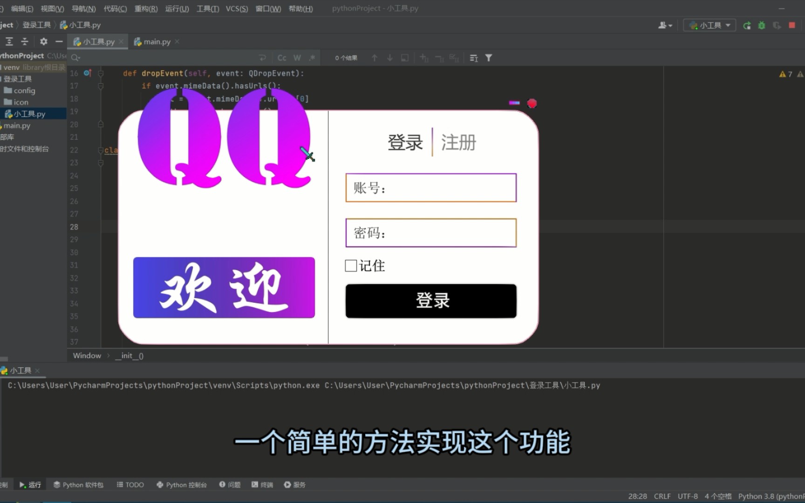Click the 登录 login button
Image resolution: width=805 pixels, height=503 pixels.
point(430,301)
